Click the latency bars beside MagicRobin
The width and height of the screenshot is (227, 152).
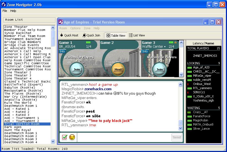[189, 121]
